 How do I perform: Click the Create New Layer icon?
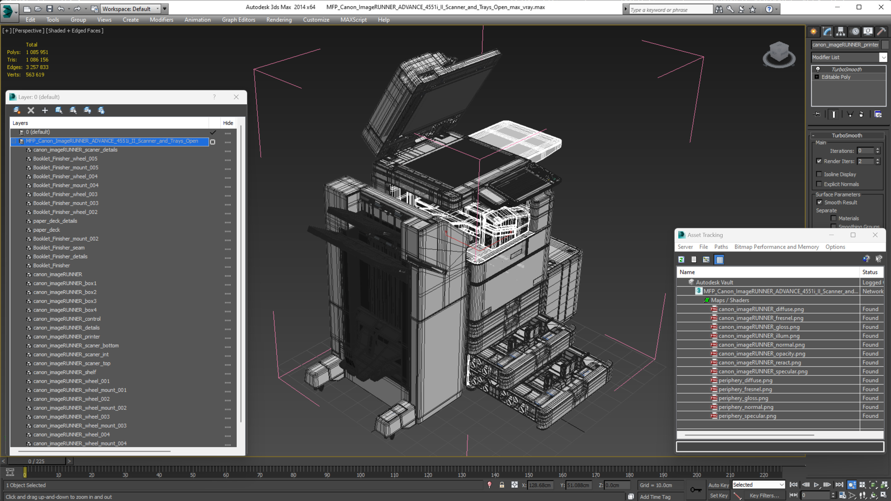[16, 110]
